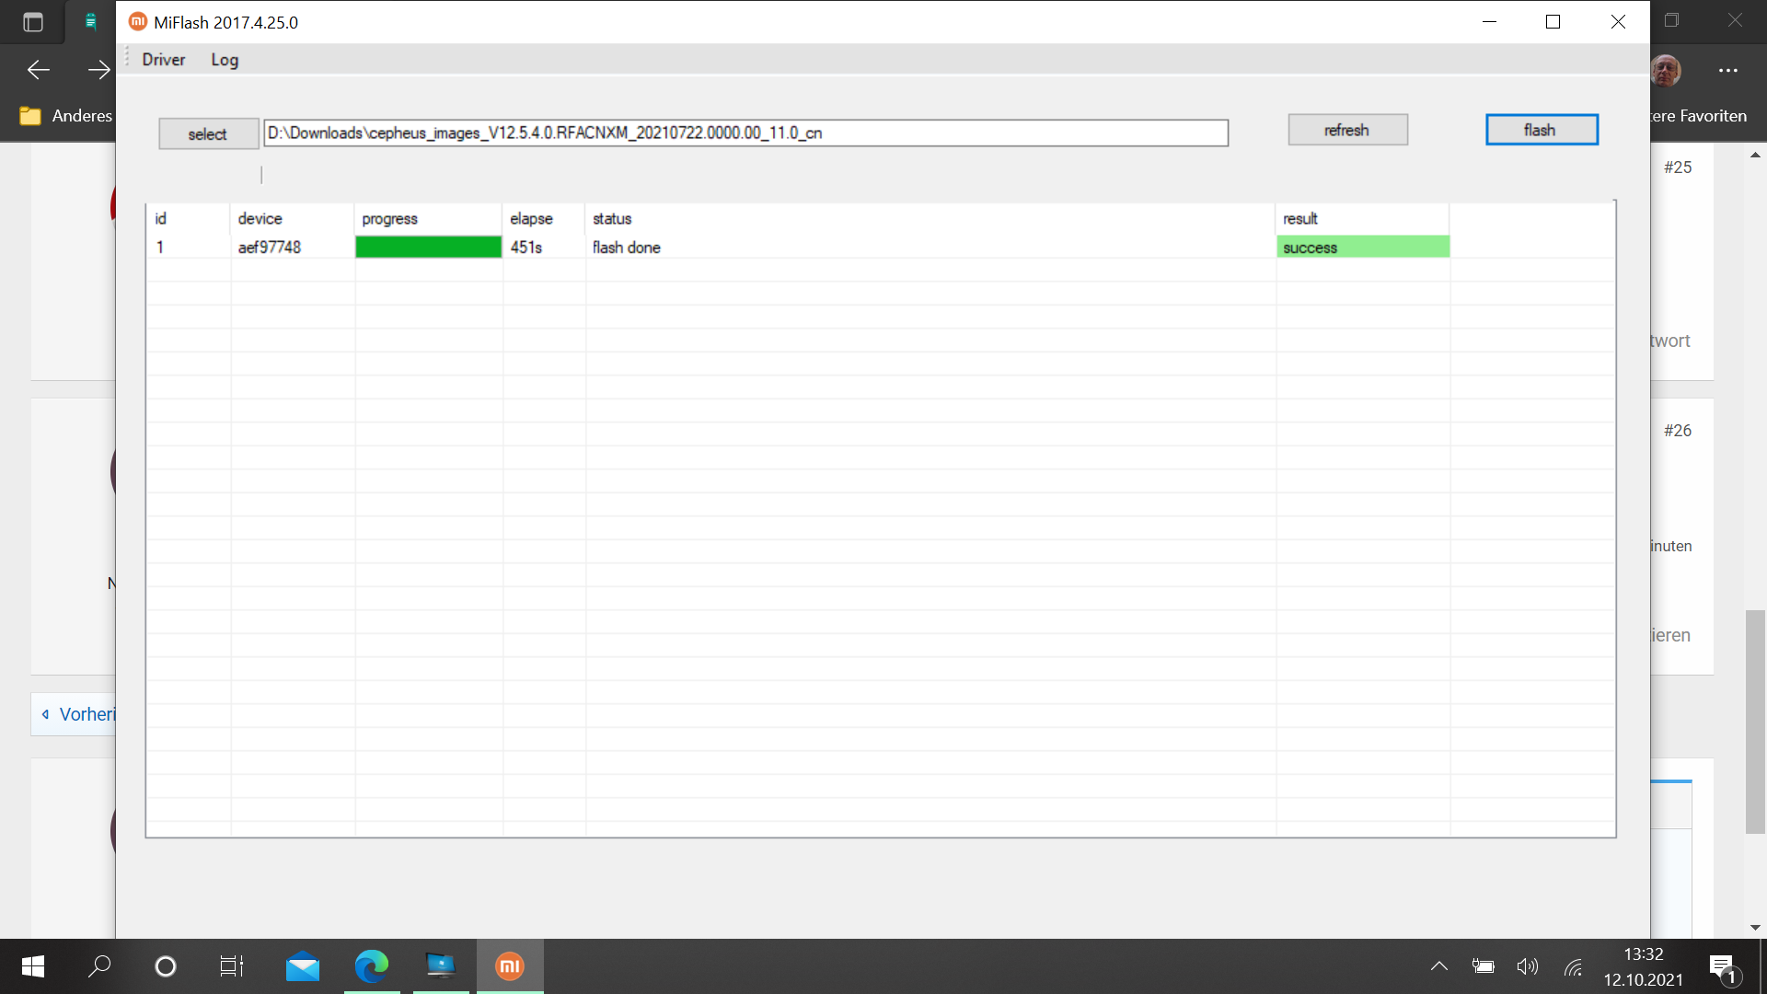Image resolution: width=1767 pixels, height=994 pixels.
Task: Switch to Microsoft Edge in taskbar
Action: [372, 966]
